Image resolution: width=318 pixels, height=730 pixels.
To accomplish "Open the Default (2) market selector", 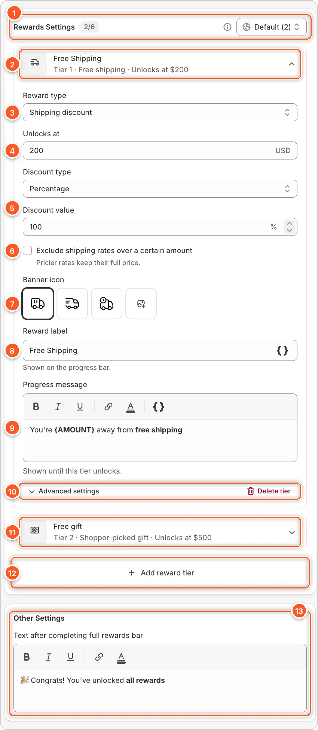I will tap(272, 27).
